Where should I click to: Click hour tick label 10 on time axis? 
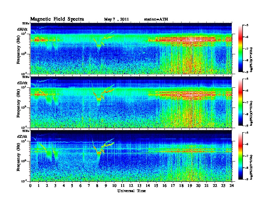(x=114, y=186)
